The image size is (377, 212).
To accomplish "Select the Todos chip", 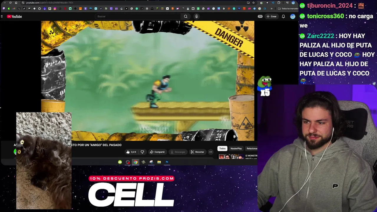I will [x=222, y=148].
